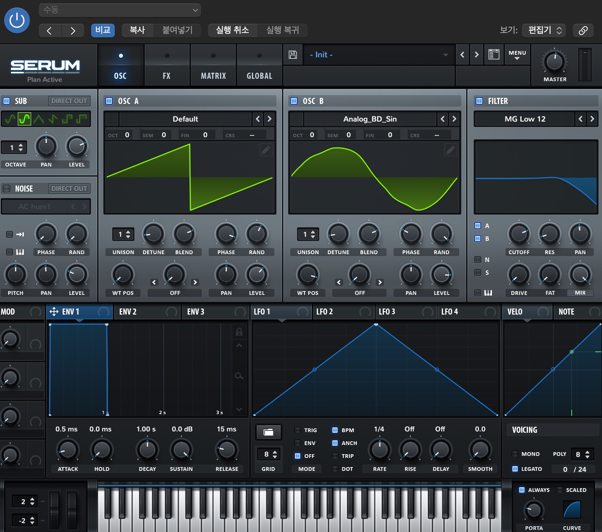Click the link chain icon
Image resolution: width=602 pixels, height=532 pixels.
(x=583, y=31)
